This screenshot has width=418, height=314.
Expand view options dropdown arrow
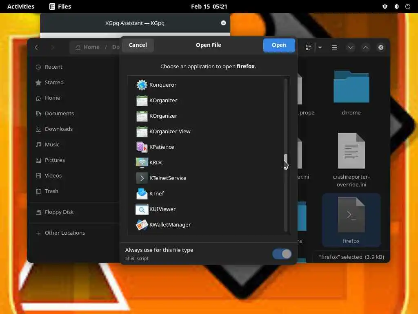320,47
